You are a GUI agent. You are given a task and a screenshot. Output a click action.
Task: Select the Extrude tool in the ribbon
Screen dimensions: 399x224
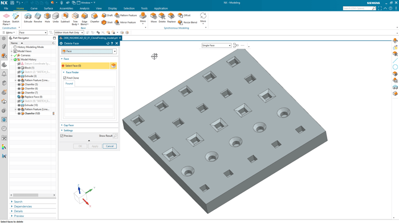point(28,18)
